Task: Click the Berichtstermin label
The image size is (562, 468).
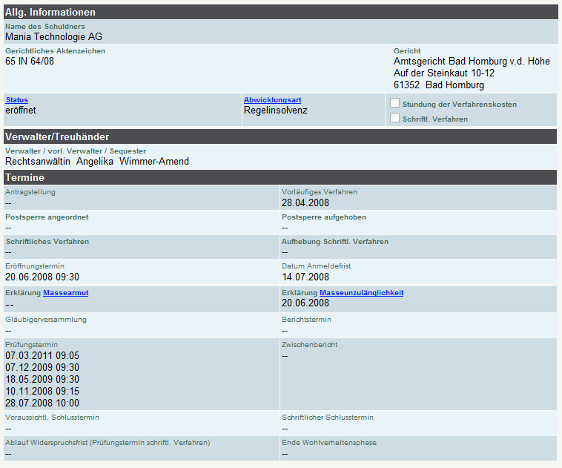Action: (x=306, y=320)
